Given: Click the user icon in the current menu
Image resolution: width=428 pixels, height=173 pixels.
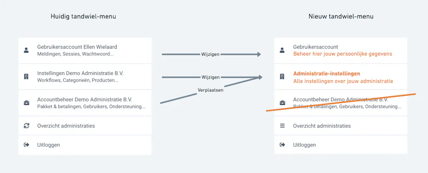Looking at the screenshot, I should (x=26, y=50).
